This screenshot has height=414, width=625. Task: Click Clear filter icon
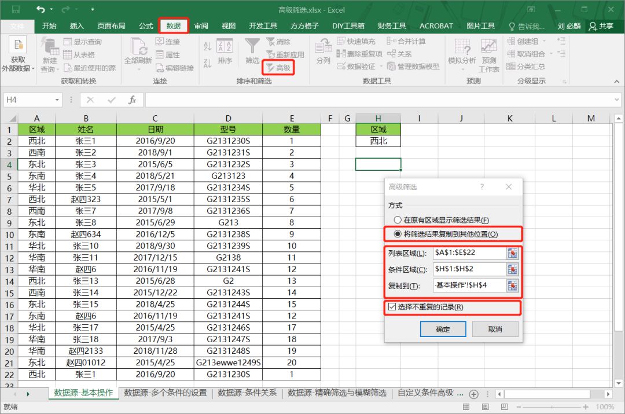click(x=271, y=42)
